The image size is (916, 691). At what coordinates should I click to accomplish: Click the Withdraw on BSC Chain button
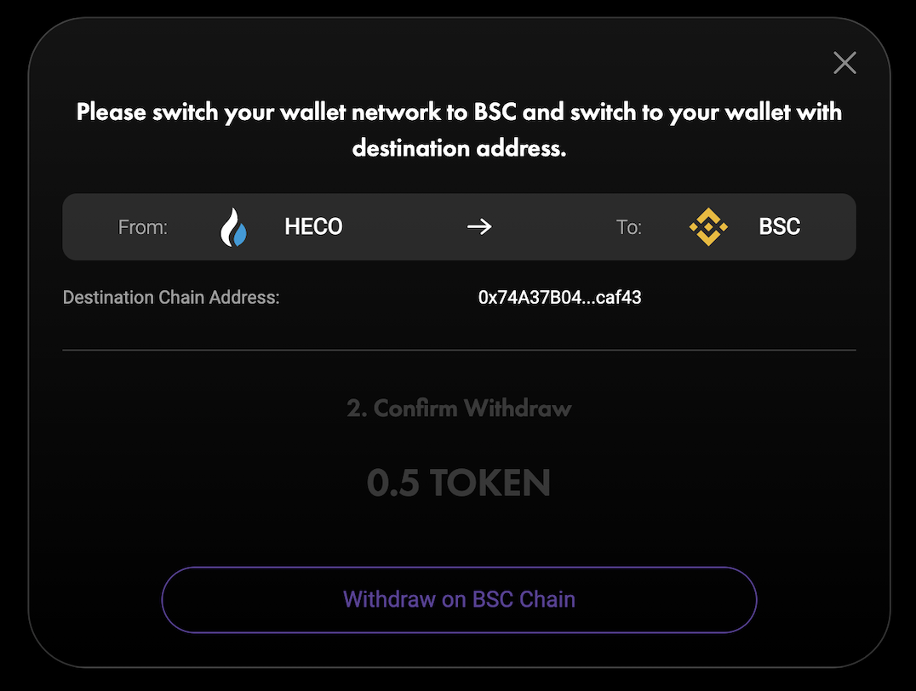(459, 599)
